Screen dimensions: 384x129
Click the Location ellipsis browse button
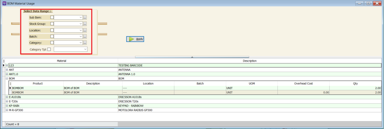(x=85, y=31)
